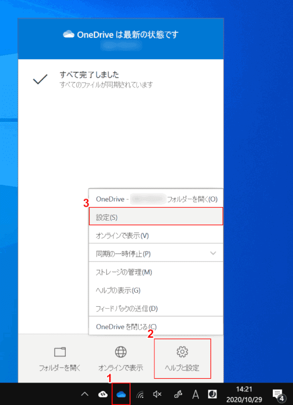293x405 pixels.
Task: Click the すべてのファイルが同期されています text
Action: tap(106, 85)
